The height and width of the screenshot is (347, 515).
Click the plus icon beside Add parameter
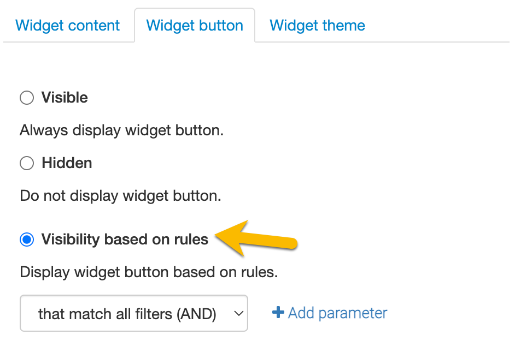tap(278, 313)
